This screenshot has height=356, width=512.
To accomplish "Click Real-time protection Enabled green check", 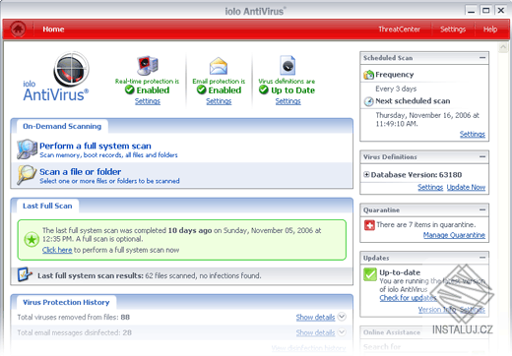I will (130, 89).
